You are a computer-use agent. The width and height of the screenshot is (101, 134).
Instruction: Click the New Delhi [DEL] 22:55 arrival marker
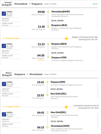[47, 95]
